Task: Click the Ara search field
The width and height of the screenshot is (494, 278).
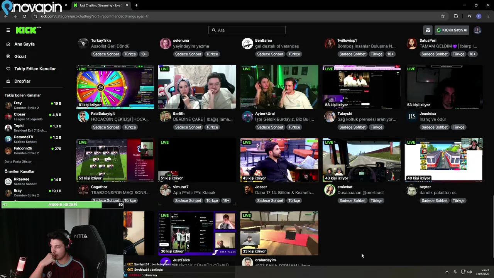Action: pyautogui.click(x=247, y=30)
